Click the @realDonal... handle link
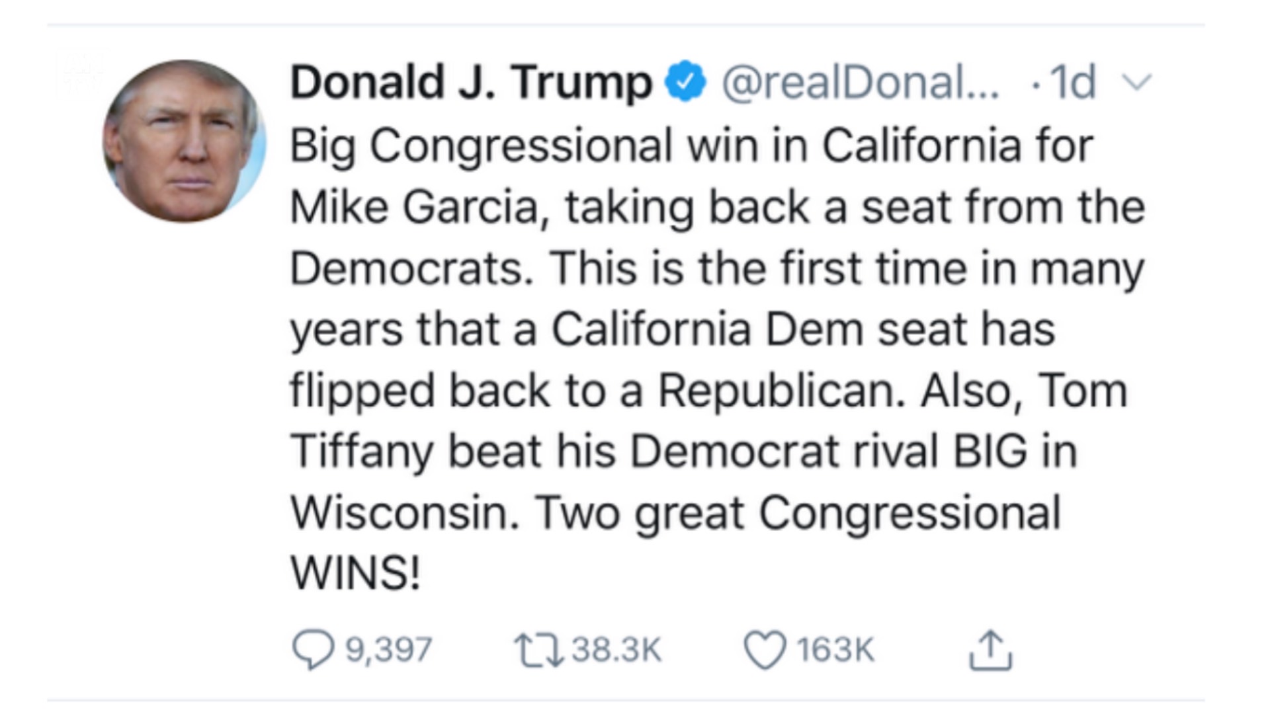 [x=861, y=83]
